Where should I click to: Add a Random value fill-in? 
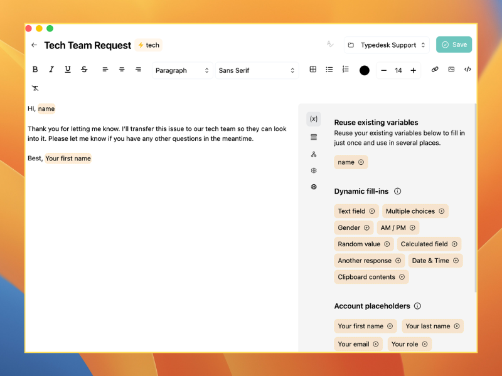coord(364,244)
